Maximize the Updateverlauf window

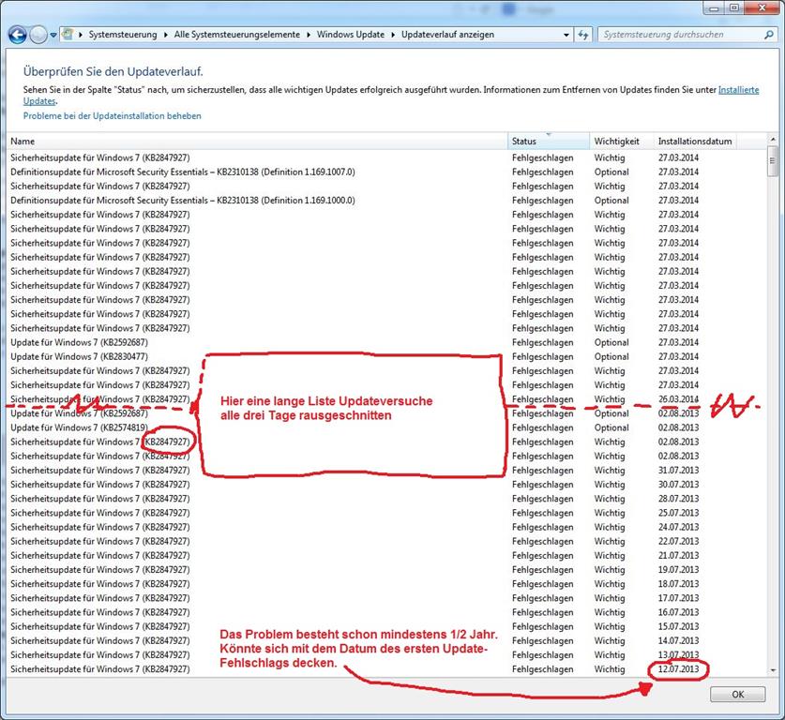click(x=734, y=8)
